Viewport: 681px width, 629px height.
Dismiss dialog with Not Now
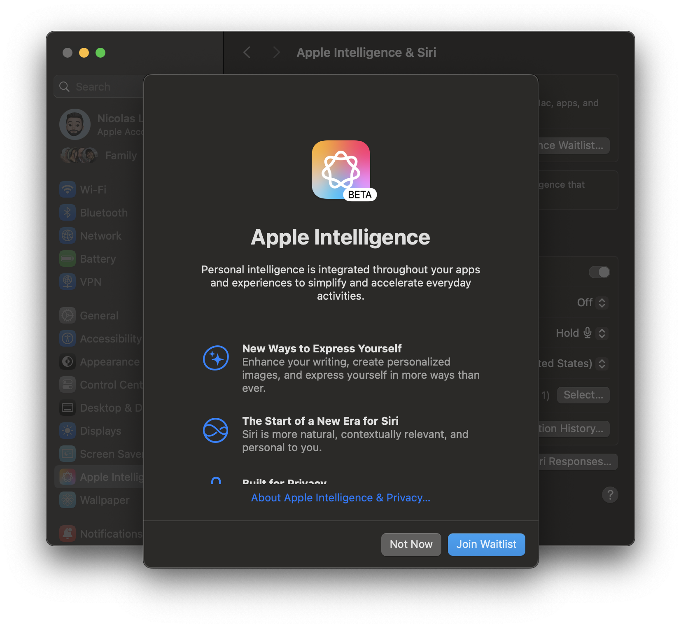click(411, 544)
